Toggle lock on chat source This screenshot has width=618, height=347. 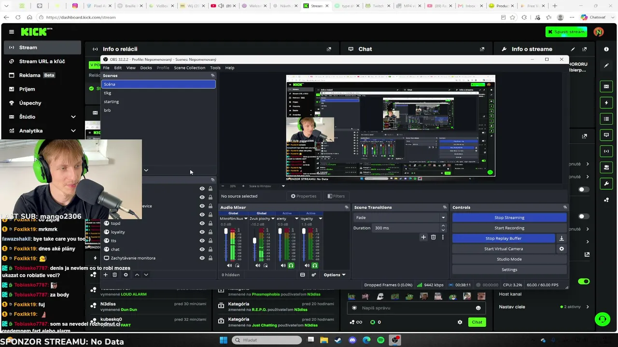[211, 249]
